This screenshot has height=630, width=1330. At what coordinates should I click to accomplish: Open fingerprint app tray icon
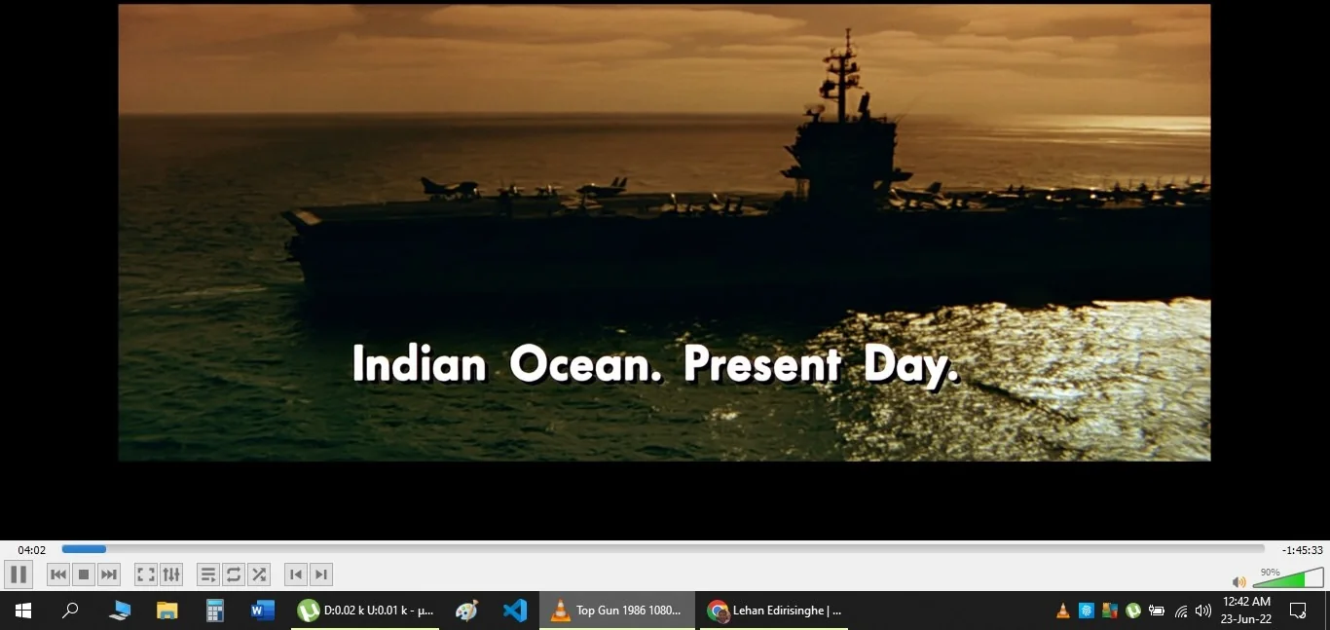[x=1087, y=611]
